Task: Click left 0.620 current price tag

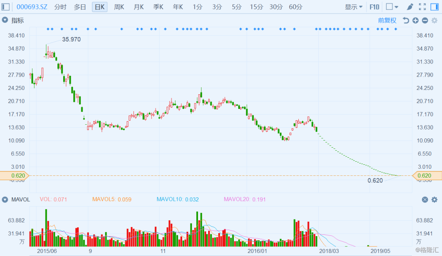Action: 14,176
